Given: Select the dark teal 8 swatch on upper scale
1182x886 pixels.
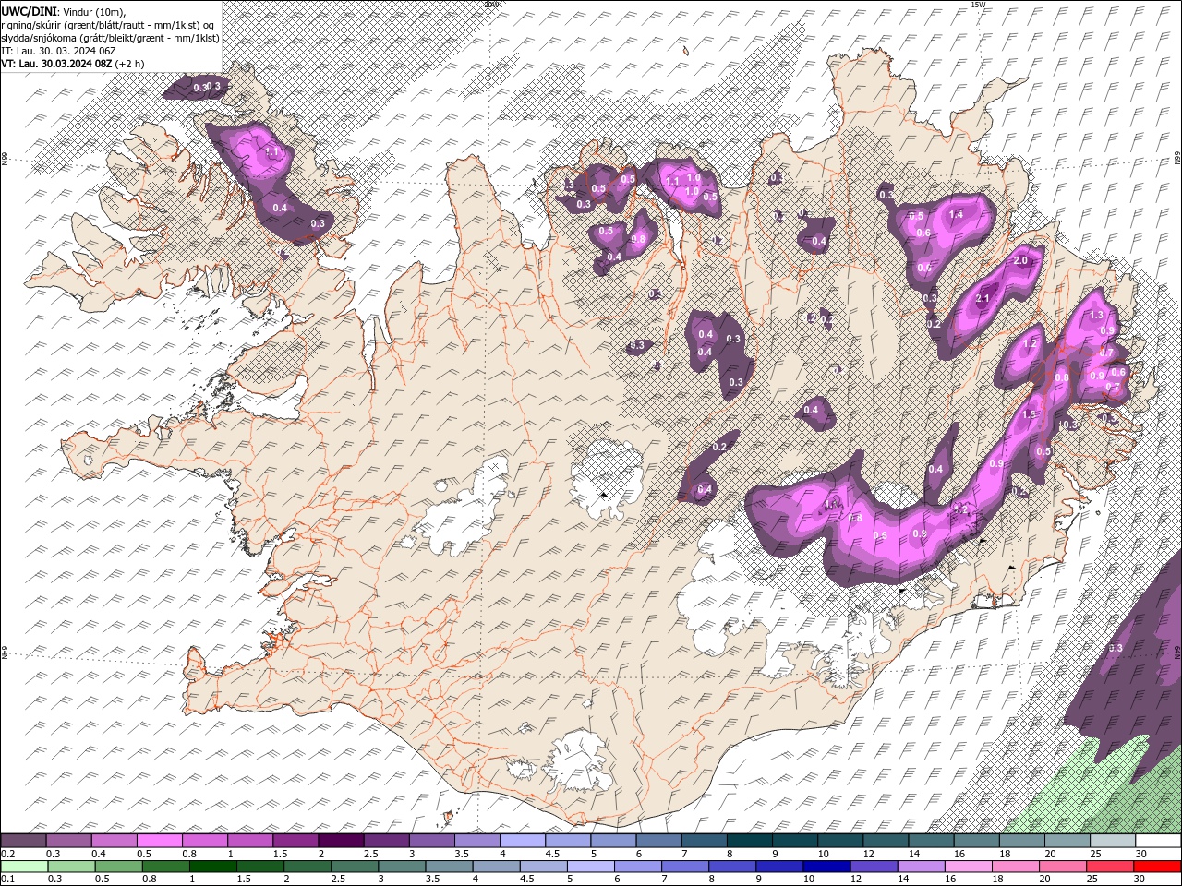Looking at the screenshot, I should point(751,841).
